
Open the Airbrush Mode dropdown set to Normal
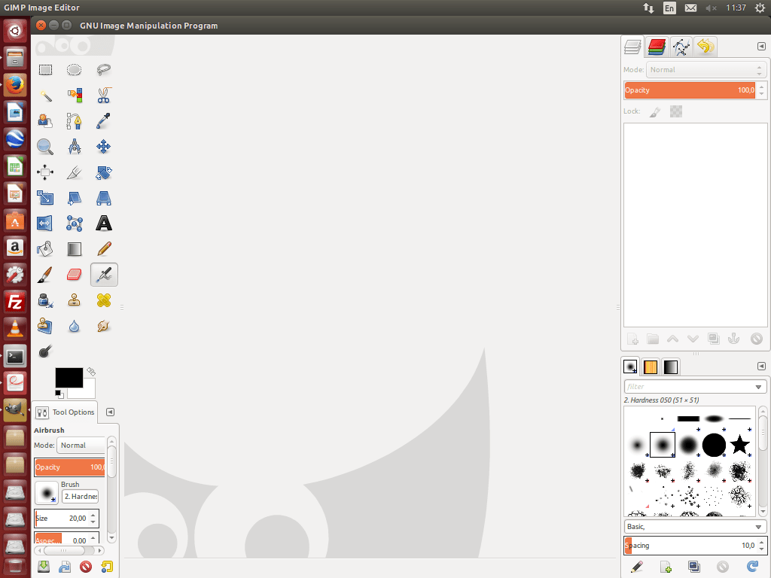[x=81, y=446]
